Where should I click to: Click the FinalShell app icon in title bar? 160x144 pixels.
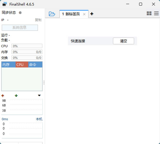coord(4,4)
